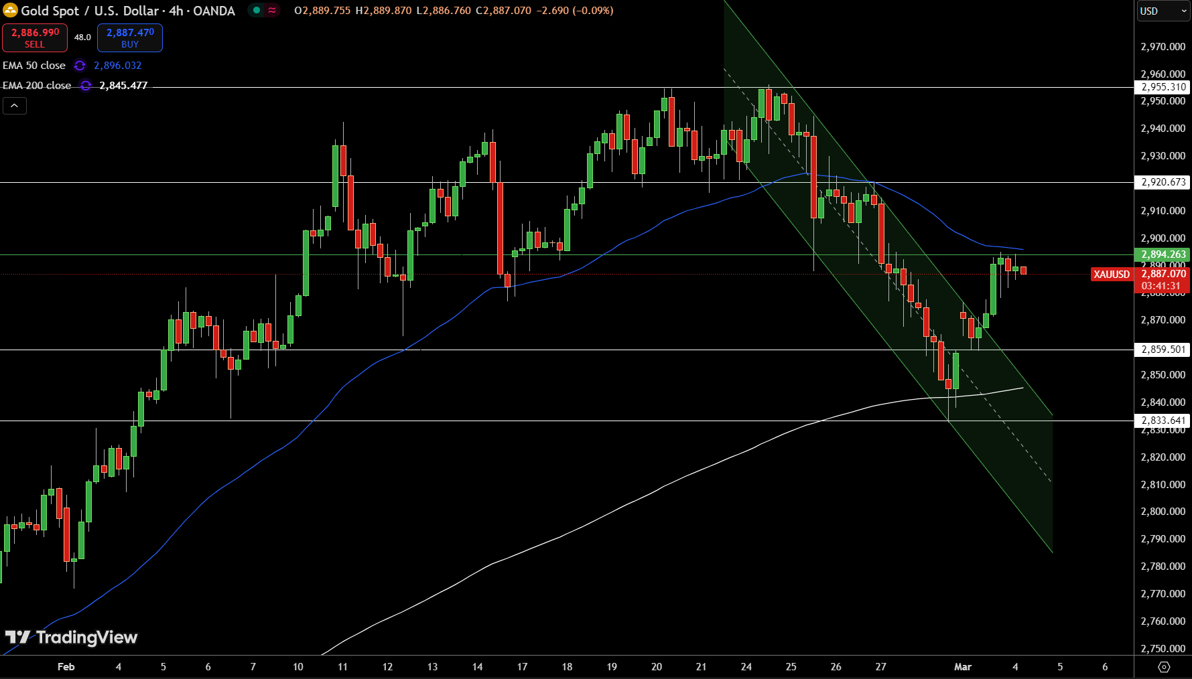Click the XAUUSD symbol price tag
The image size is (1192, 679).
tap(1112, 275)
